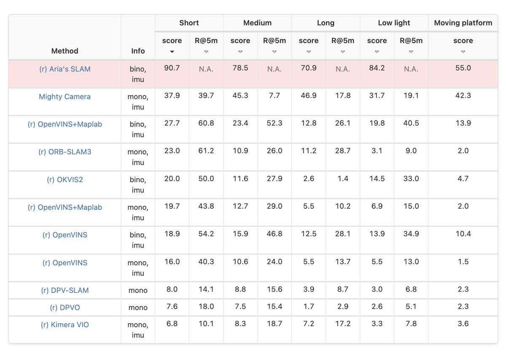Open the Mighty Camera link
This screenshot has width=506, height=352.
pos(65,97)
